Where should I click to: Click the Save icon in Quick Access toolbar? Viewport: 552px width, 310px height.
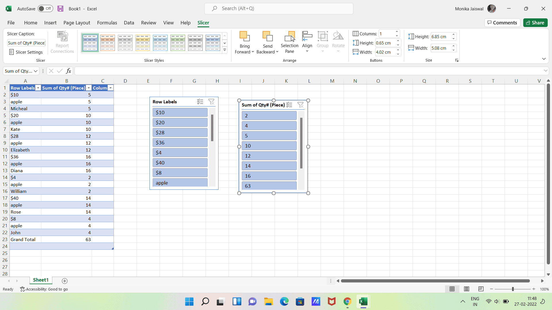pyautogui.click(x=60, y=9)
